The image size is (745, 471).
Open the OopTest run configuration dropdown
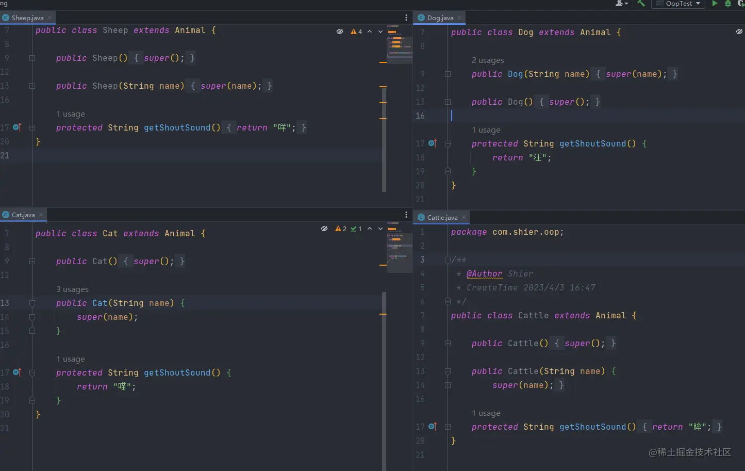(678, 4)
